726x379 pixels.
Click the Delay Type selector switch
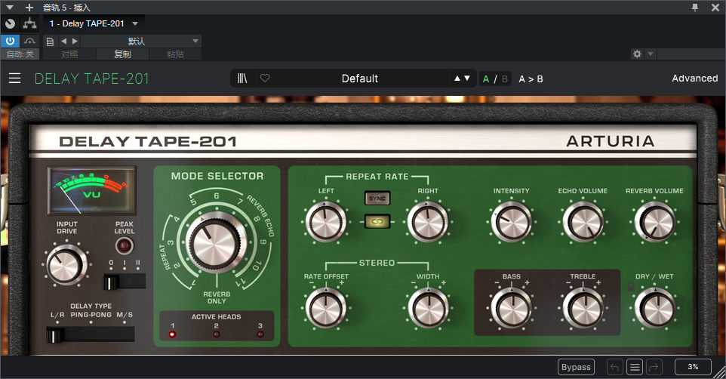(x=91, y=335)
